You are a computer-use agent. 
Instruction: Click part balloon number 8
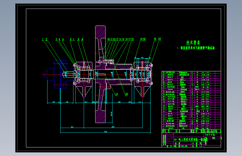(x=78, y=39)
